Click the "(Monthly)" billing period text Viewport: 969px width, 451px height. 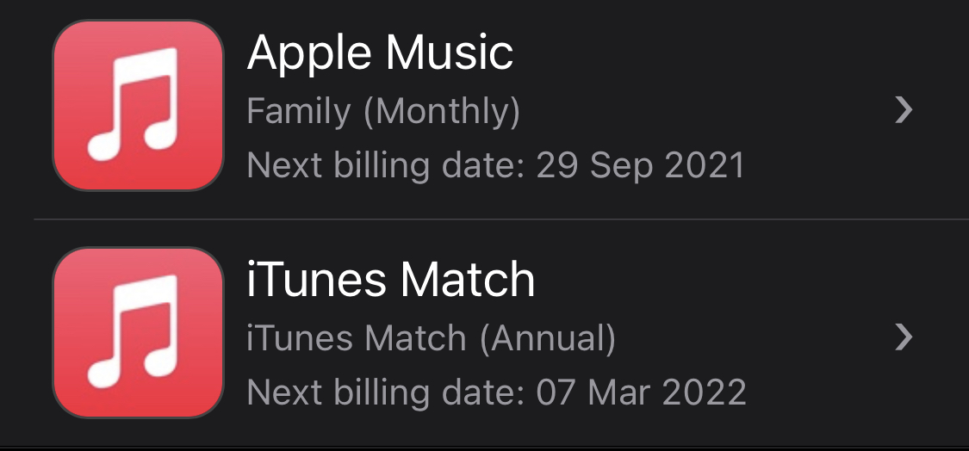(x=441, y=113)
